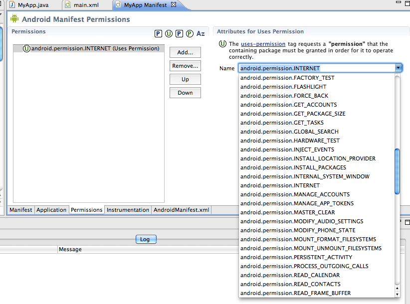Viewport: 410px width, 304px height.
Task: Click the Remove... button
Action: 185,66
